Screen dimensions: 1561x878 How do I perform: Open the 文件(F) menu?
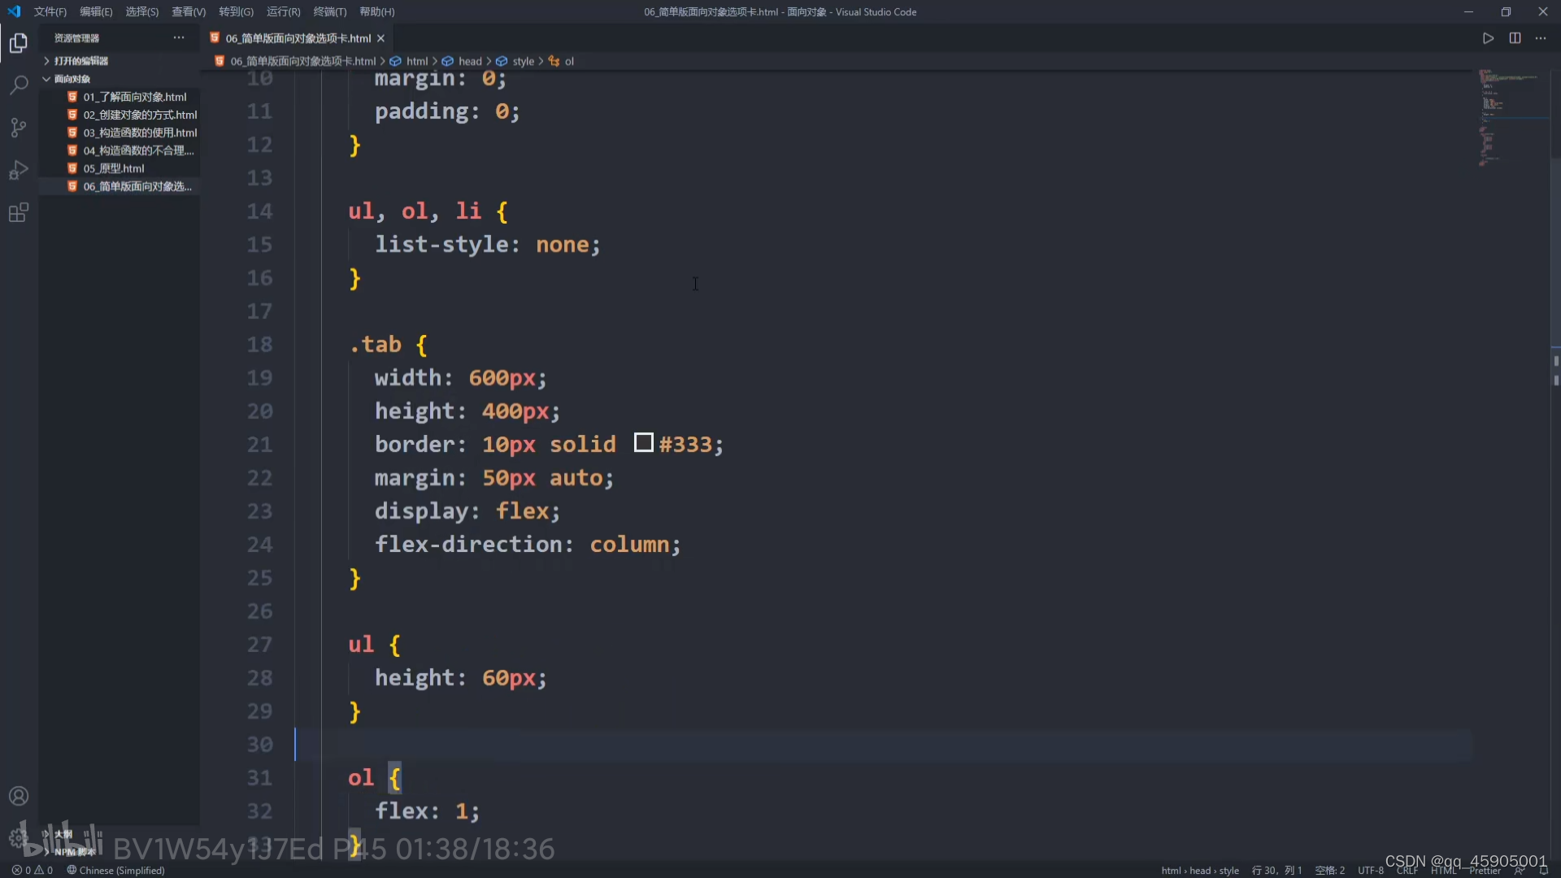50,12
